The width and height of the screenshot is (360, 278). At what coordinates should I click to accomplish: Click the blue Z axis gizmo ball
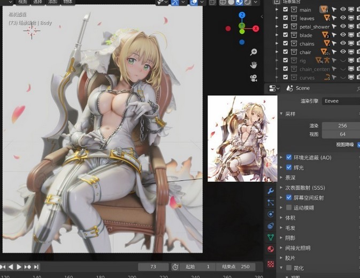click(x=242, y=15)
